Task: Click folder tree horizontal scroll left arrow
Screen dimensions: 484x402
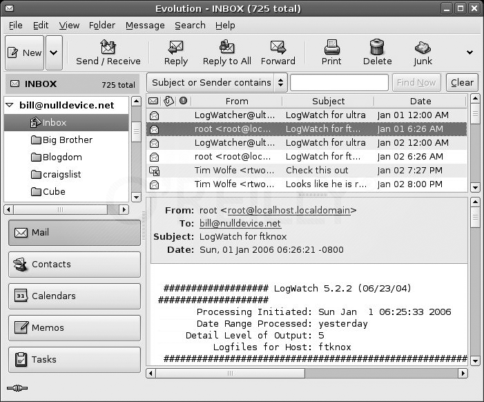Action: 9,210
